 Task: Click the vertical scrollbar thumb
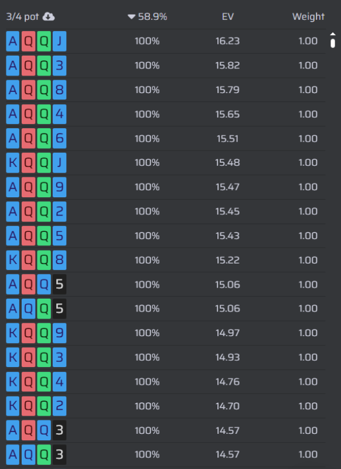click(333, 43)
